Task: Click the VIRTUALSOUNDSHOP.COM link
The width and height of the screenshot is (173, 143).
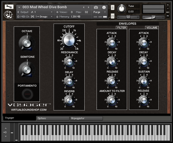Action: pos(29,110)
